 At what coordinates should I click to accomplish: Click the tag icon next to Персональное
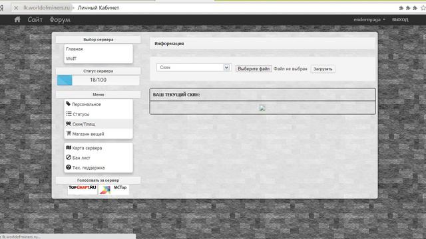(x=68, y=104)
